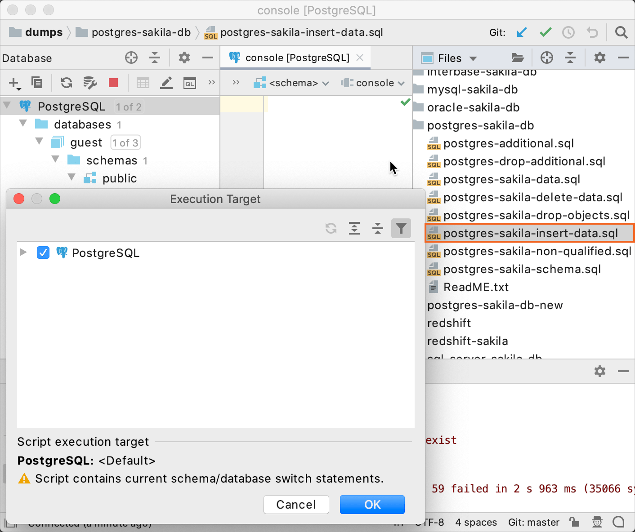
Task: Select redshift-sakila folder
Action: (468, 341)
